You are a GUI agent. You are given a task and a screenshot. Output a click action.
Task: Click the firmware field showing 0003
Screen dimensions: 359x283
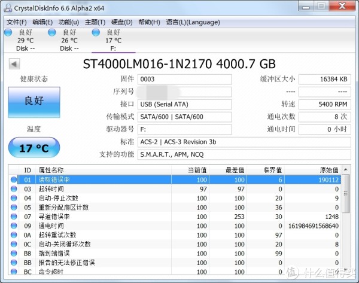(184, 79)
